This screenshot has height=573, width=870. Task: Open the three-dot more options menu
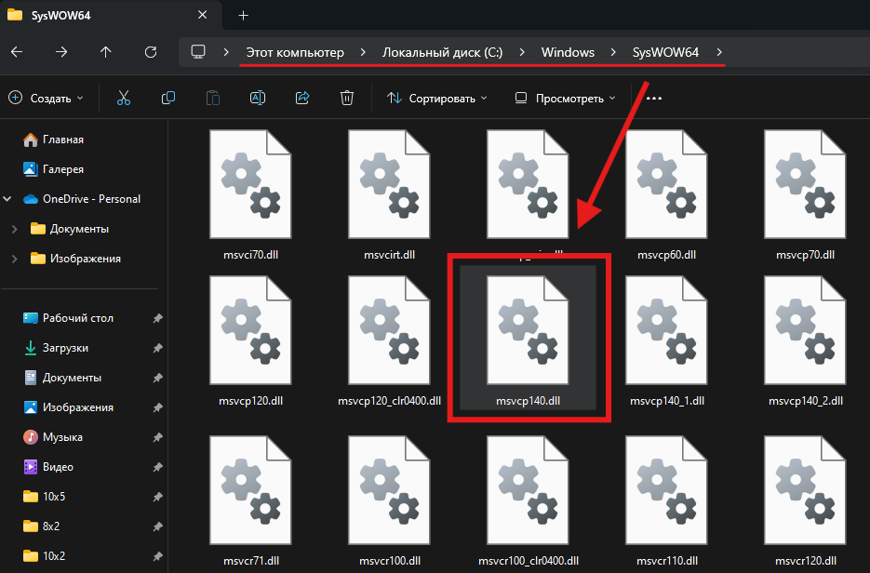click(653, 98)
